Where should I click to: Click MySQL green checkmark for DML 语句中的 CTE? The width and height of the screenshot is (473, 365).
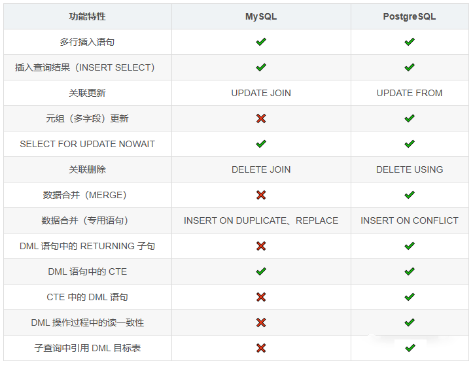point(261,271)
